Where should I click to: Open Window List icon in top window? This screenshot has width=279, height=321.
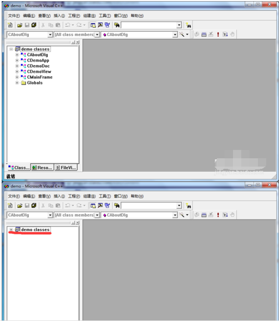107,25
